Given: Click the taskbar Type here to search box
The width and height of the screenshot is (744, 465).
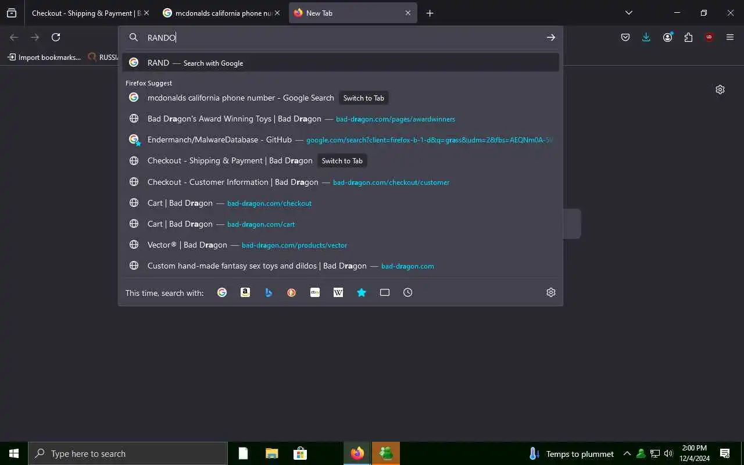Looking at the screenshot, I should click(128, 453).
